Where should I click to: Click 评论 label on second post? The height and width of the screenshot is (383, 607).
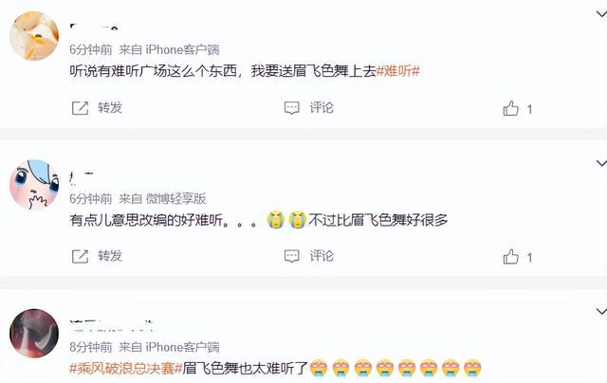click(322, 256)
